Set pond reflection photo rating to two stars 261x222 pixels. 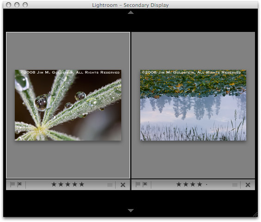(186, 184)
